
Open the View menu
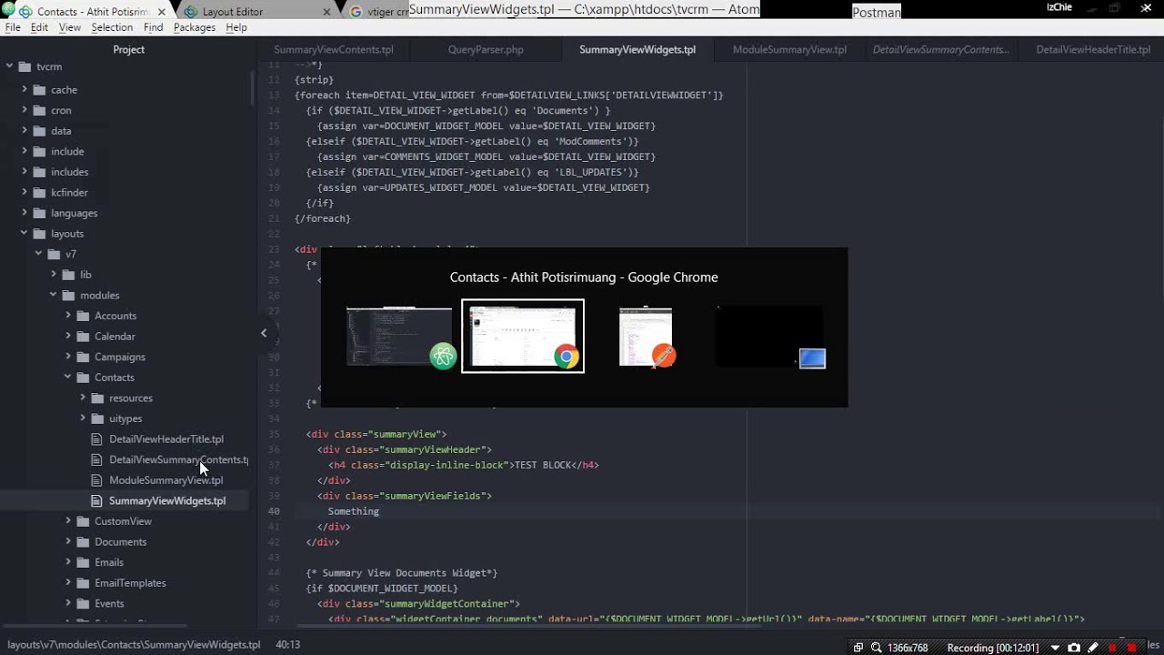click(x=70, y=27)
